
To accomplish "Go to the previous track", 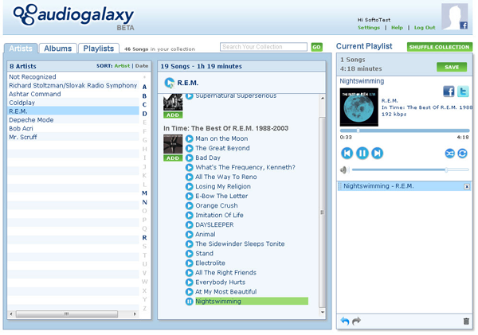I will (x=347, y=153).
